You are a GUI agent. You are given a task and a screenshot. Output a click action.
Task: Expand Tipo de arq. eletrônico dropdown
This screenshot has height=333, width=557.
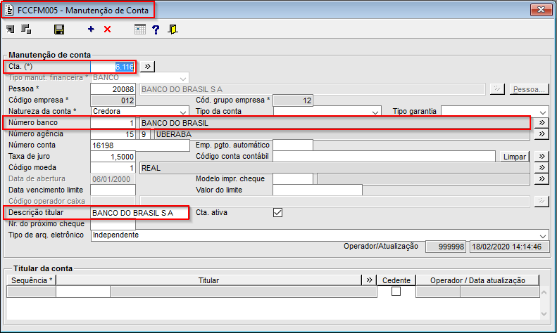[x=543, y=235]
